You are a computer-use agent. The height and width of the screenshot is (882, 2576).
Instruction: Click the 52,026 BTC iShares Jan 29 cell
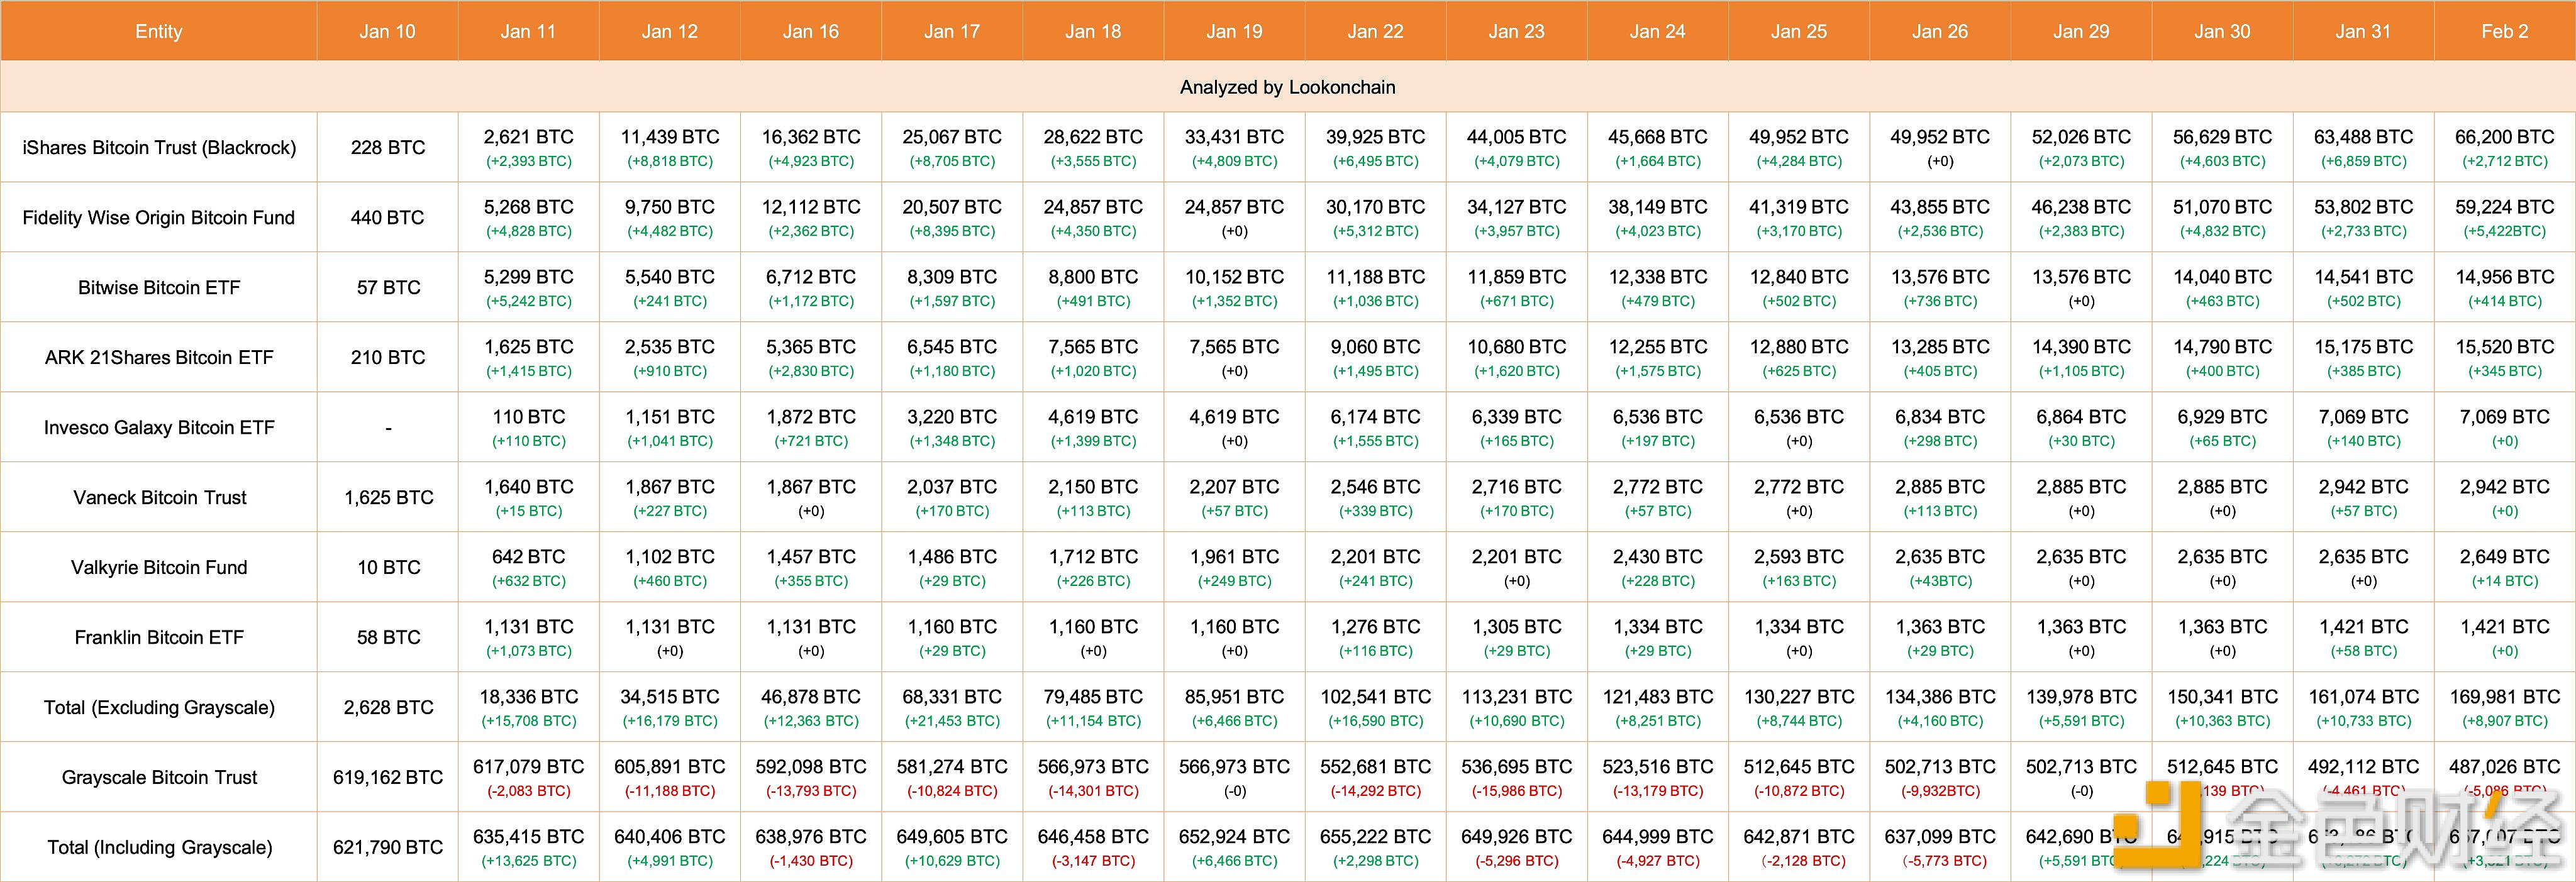pos(2081,147)
